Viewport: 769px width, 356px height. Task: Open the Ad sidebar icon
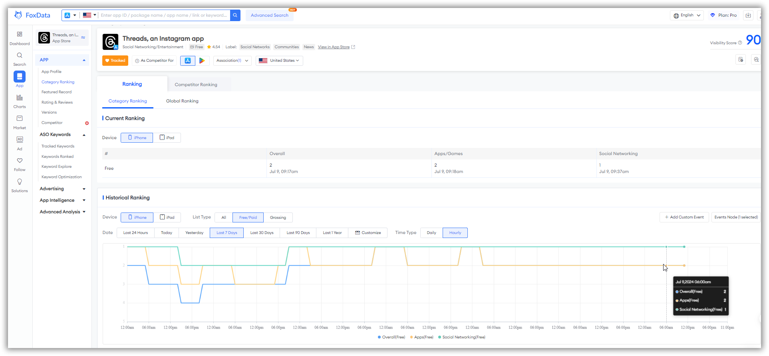[x=20, y=140]
